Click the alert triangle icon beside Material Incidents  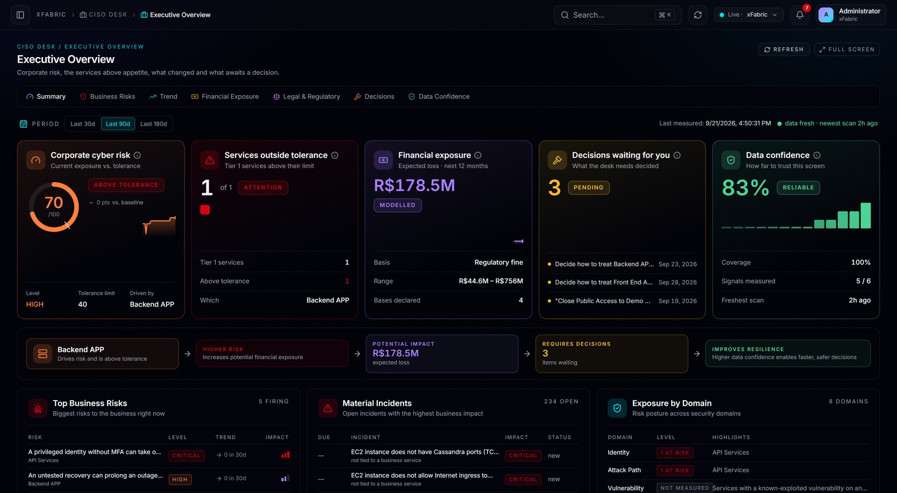point(327,408)
